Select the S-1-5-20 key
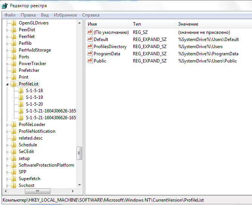The image size is (252, 205). [x=34, y=104]
